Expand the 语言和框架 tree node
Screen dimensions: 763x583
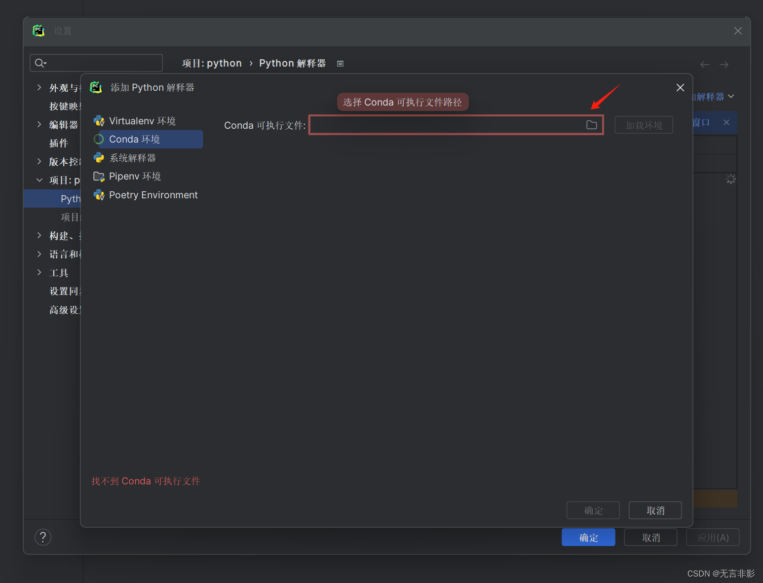coord(39,254)
